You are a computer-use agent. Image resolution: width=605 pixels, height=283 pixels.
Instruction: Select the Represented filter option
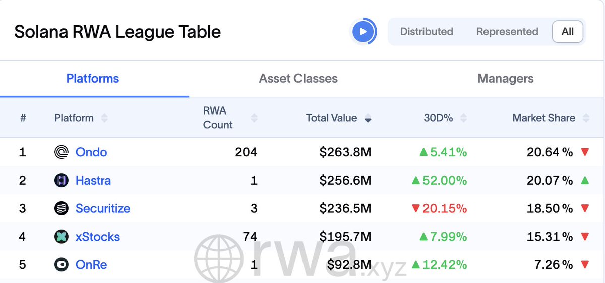click(507, 32)
